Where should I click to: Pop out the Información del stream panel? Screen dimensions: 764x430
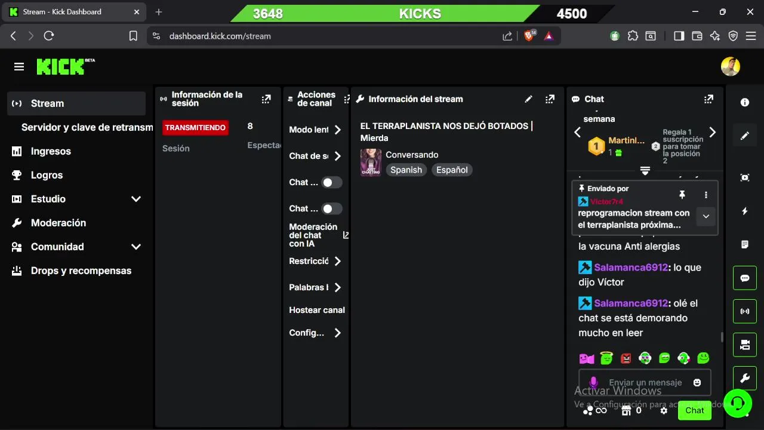click(x=550, y=99)
